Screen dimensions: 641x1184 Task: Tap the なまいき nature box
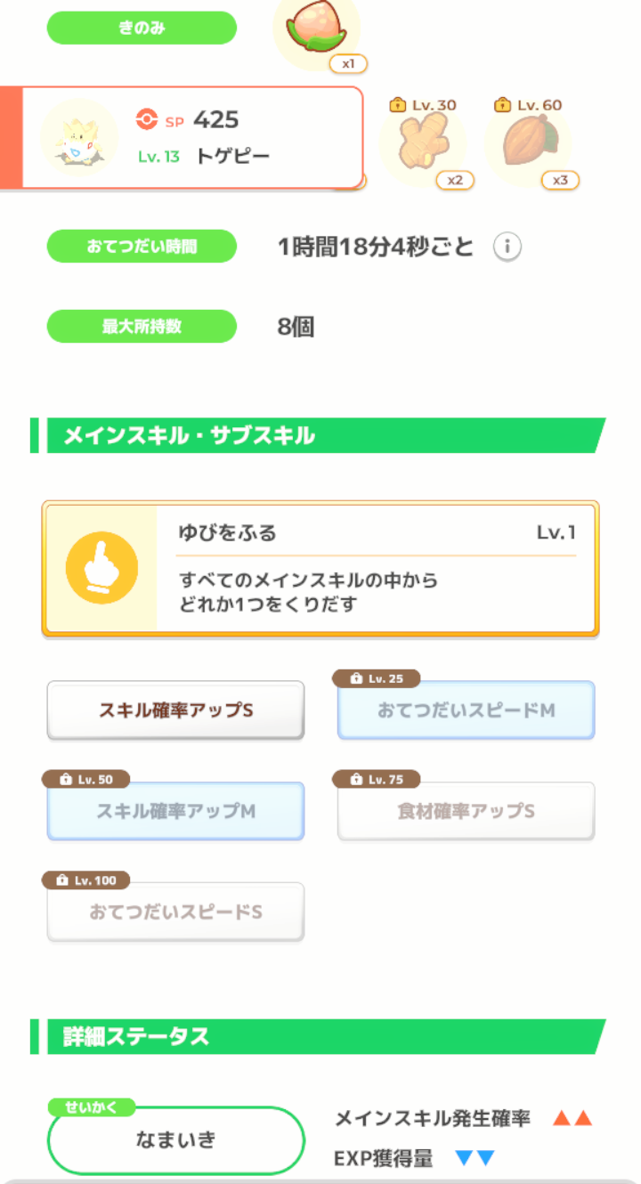(x=175, y=1140)
